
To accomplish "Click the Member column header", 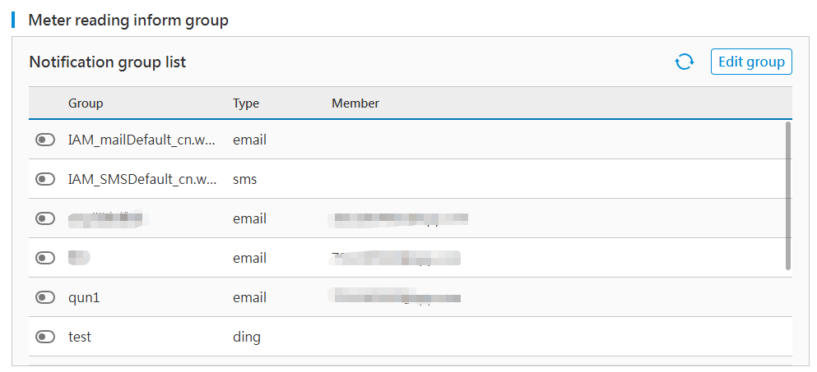I will click(x=355, y=103).
